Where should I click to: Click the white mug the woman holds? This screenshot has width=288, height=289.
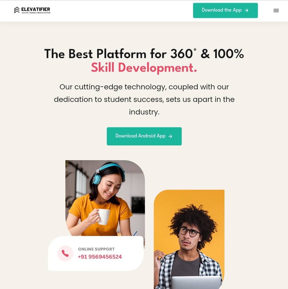tap(104, 217)
